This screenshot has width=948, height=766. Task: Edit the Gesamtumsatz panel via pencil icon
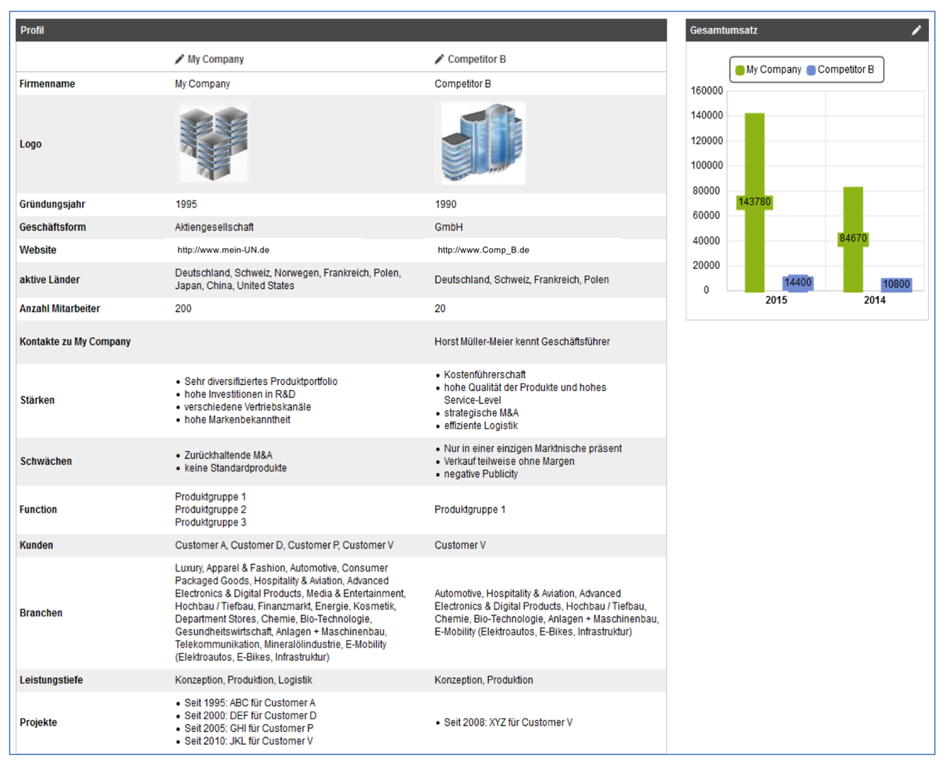click(916, 30)
